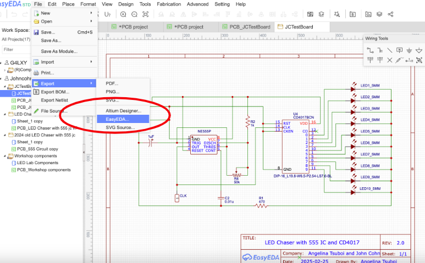This screenshot has height=263, width=425.
Task: Select the Bus tool in Wiring Tools
Action: 380,50
